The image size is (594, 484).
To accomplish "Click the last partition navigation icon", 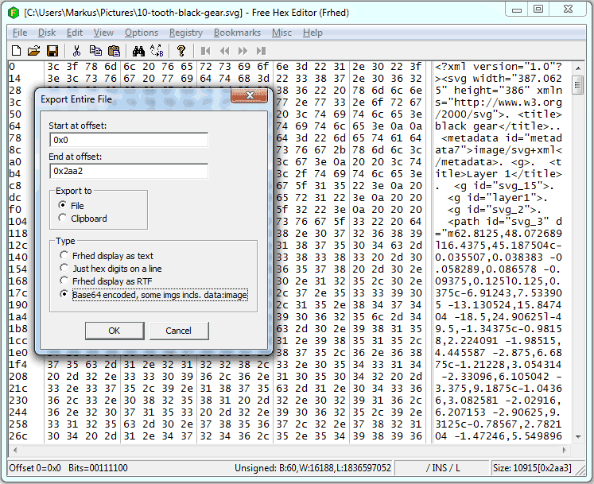I will (261, 51).
